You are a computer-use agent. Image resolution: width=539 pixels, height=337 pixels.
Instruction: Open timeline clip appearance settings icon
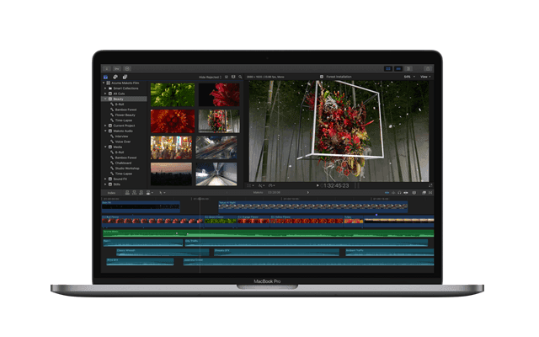414,193
